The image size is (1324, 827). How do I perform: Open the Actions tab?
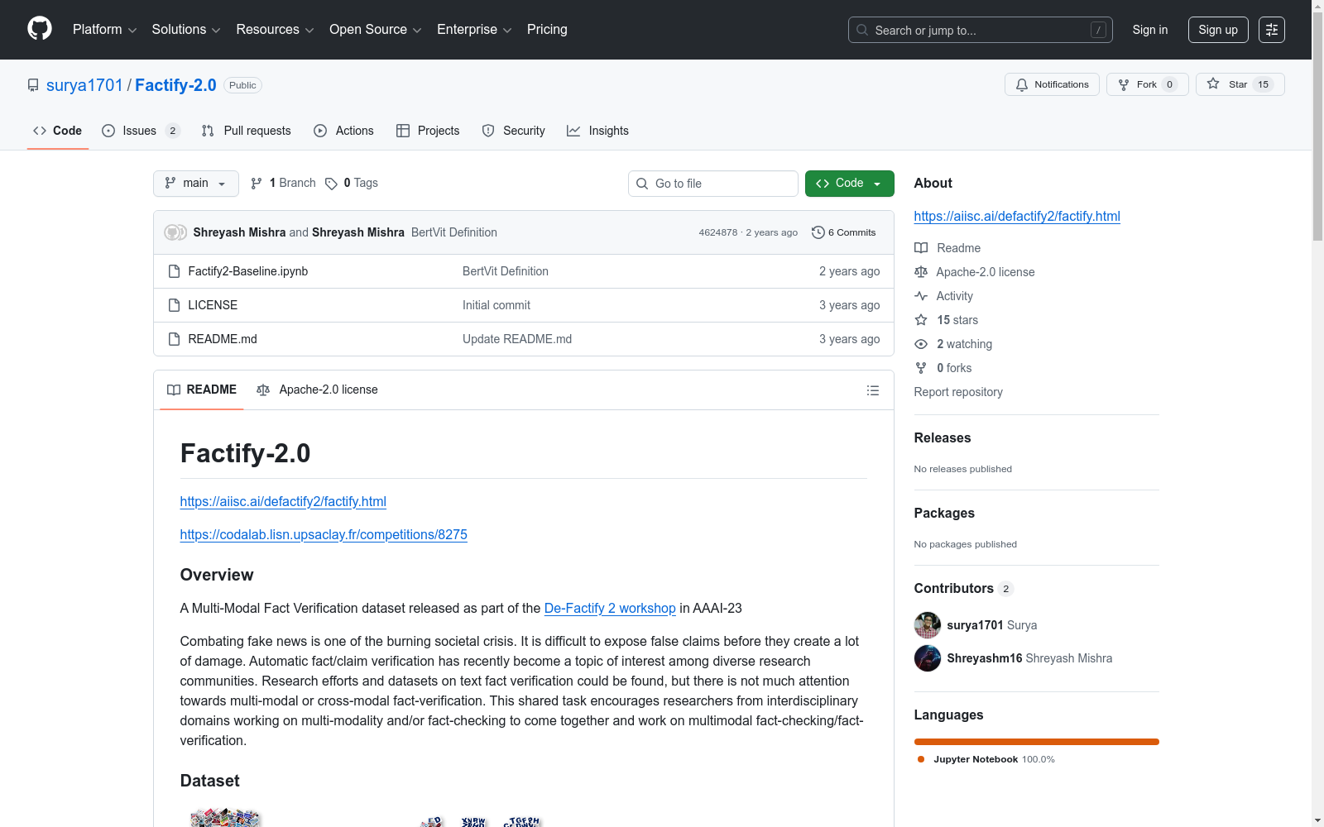[x=344, y=131]
